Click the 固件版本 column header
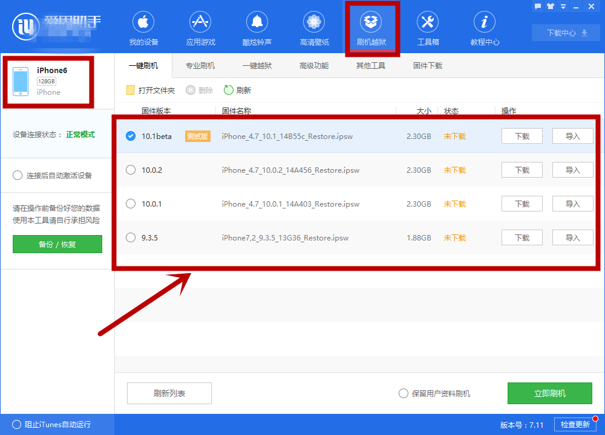The height and width of the screenshot is (435, 605). (156, 111)
